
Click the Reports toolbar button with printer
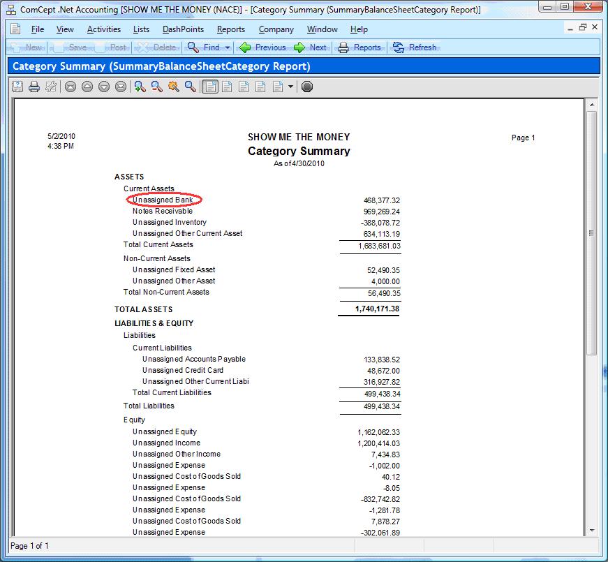[359, 47]
